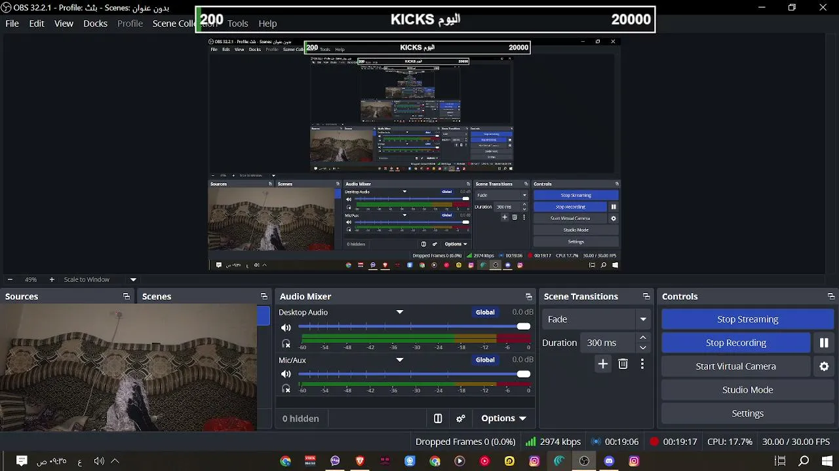Toggle Desktop Audio headphone monitoring

point(286,343)
